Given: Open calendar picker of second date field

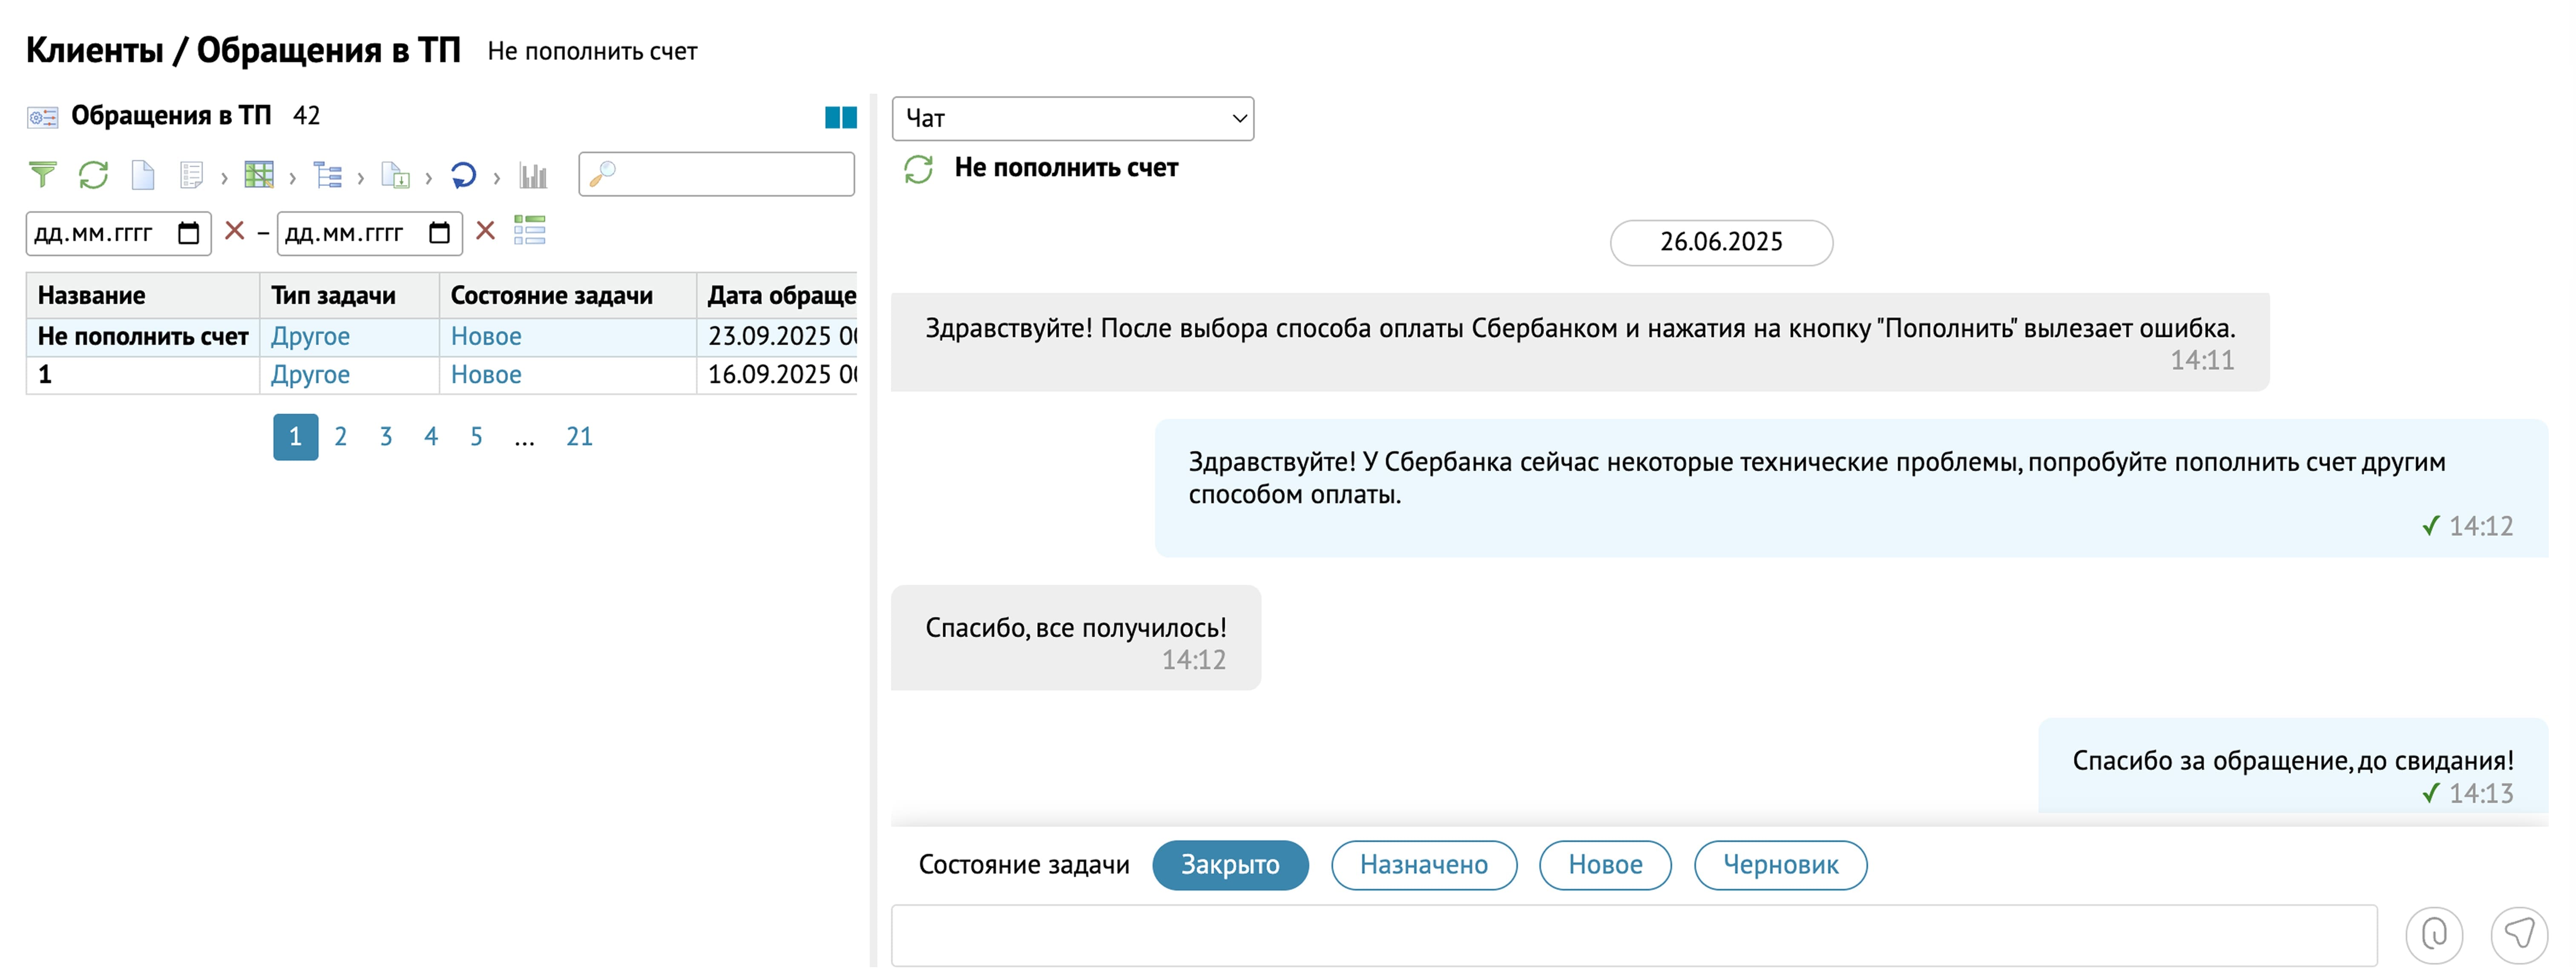Looking at the screenshot, I should pos(439,233).
